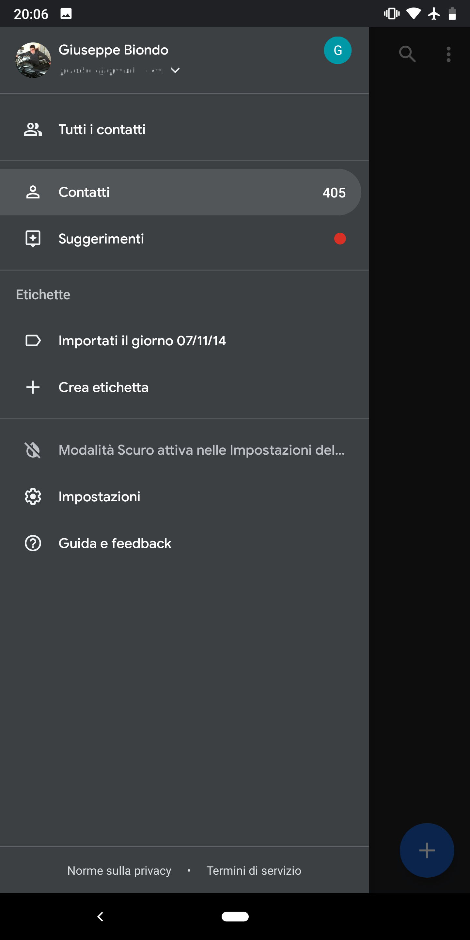Select Contatti with 405 entries

pyautogui.click(x=180, y=192)
